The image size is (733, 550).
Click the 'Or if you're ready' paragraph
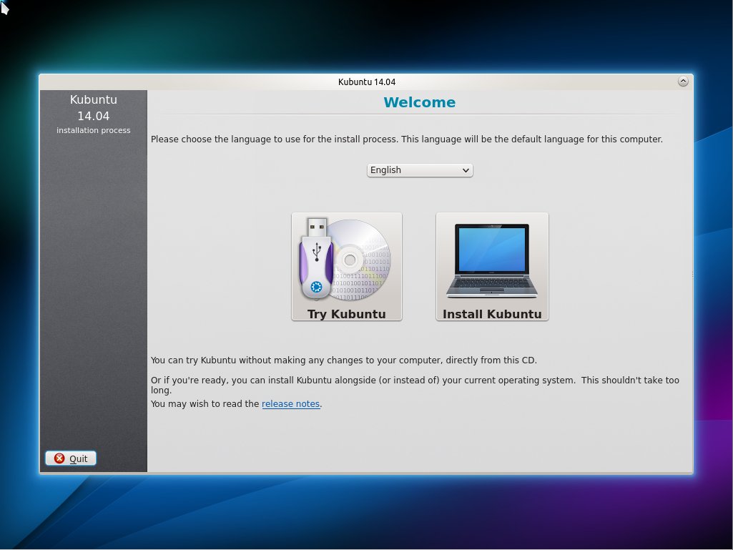pyautogui.click(x=415, y=385)
